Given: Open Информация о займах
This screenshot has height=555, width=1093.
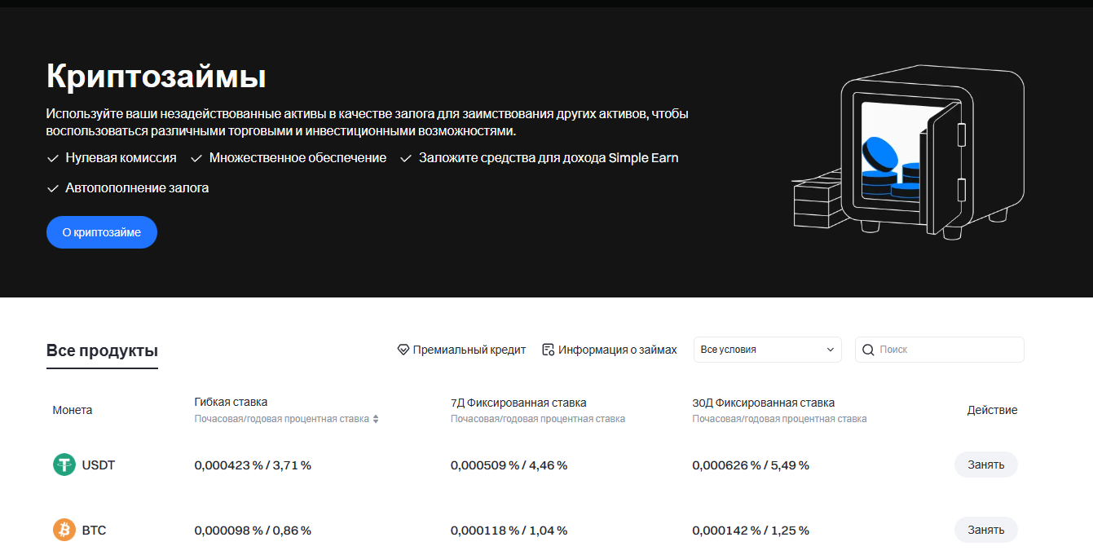Looking at the screenshot, I should [x=617, y=349].
